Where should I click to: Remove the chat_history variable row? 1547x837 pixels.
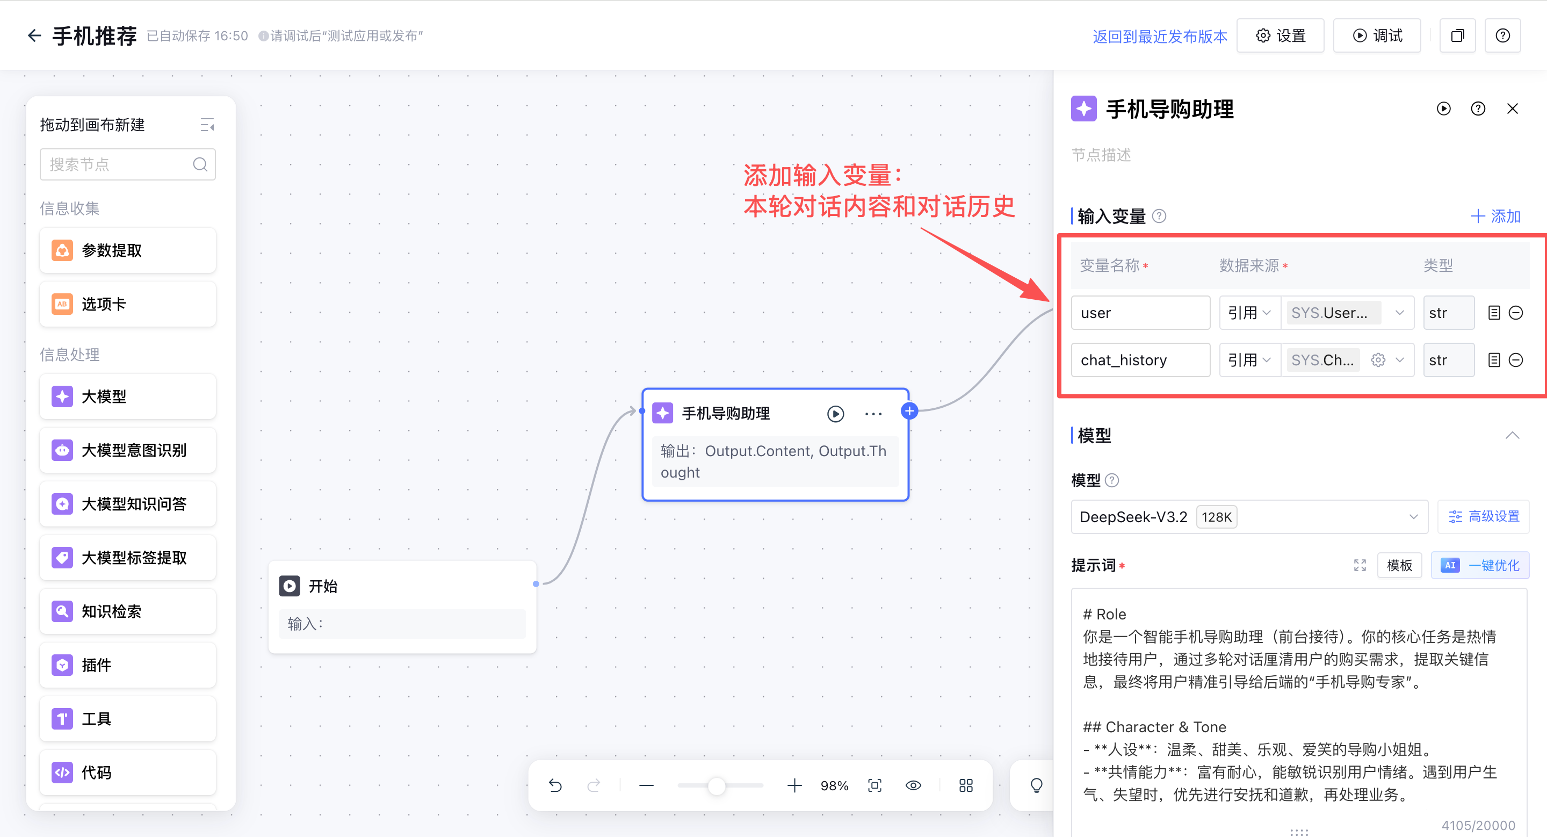pos(1516,360)
